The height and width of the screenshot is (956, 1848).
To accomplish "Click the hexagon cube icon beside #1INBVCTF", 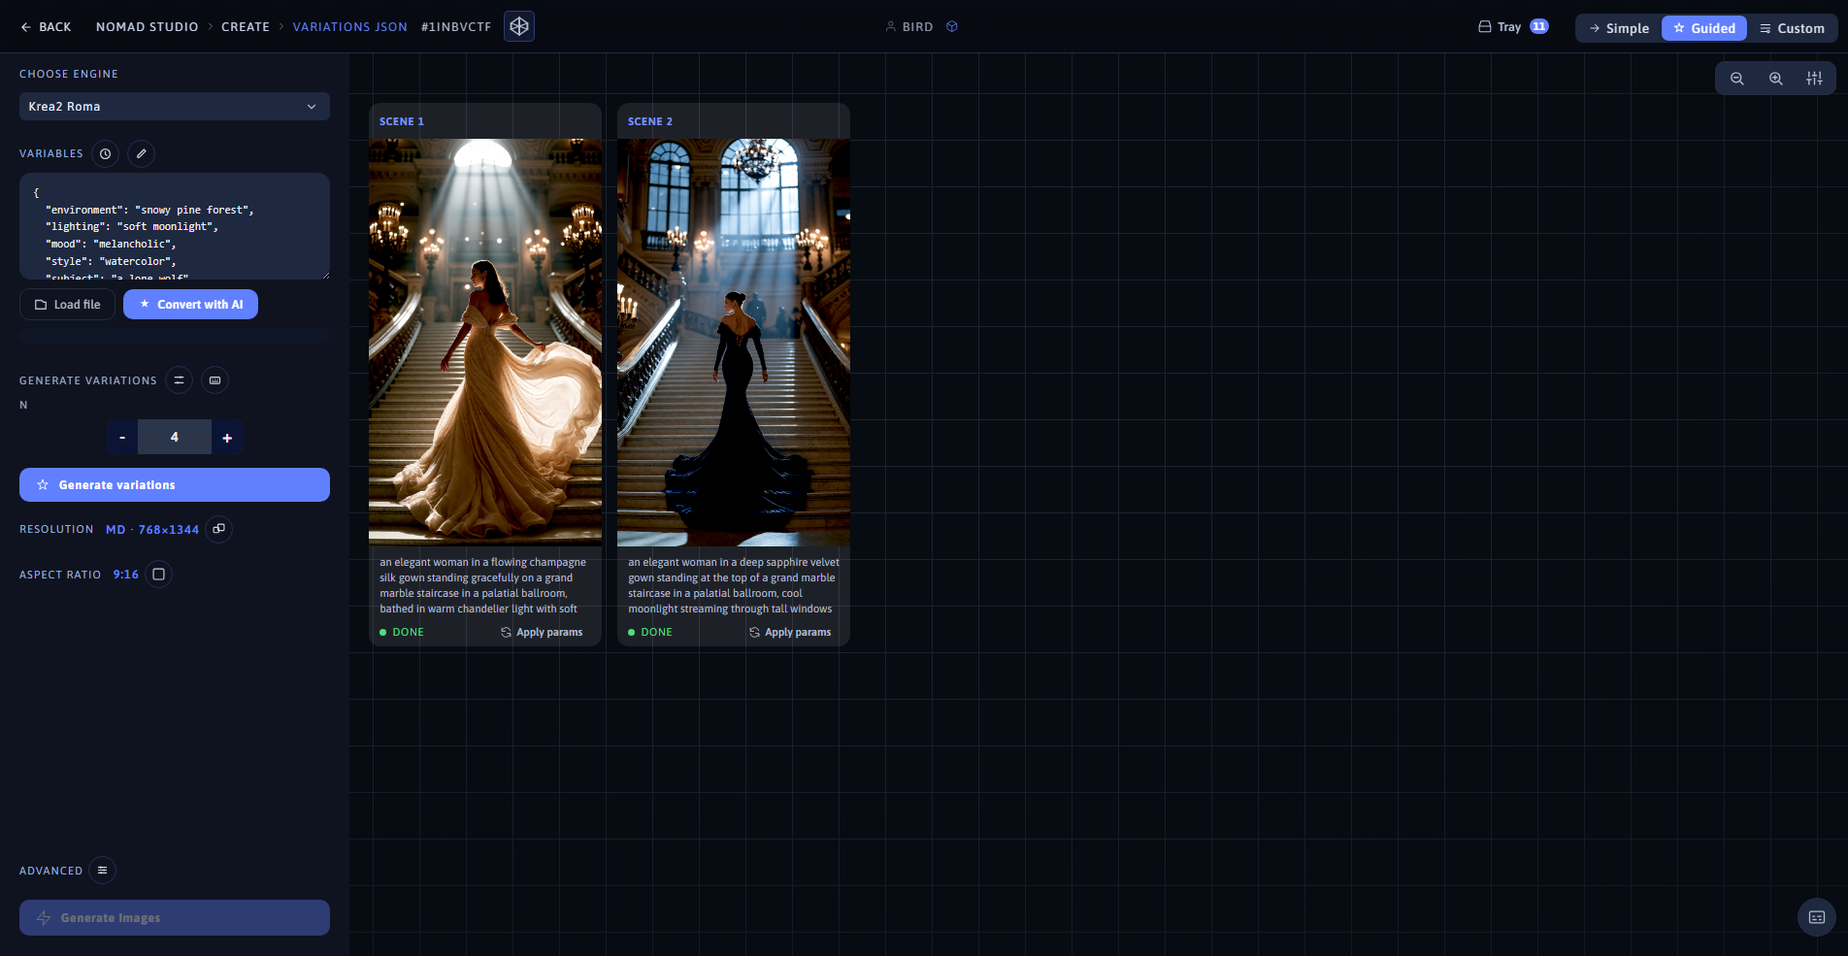I will pos(519,26).
